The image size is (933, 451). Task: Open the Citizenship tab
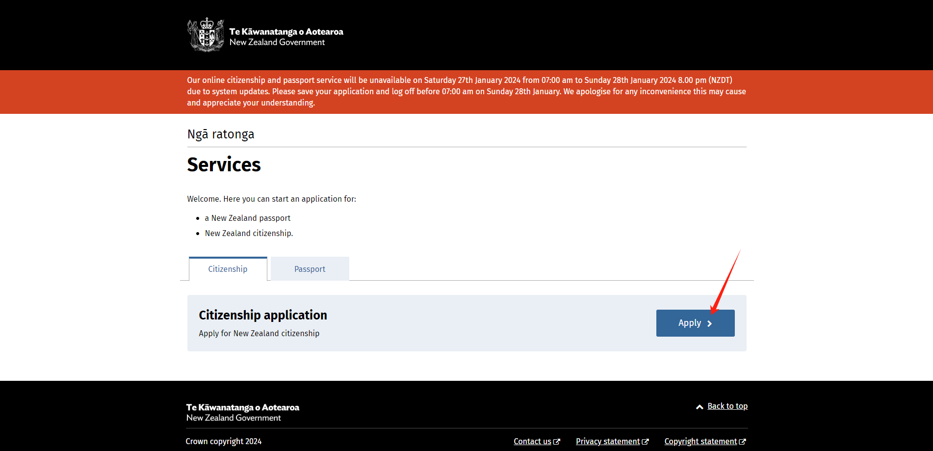coord(228,269)
